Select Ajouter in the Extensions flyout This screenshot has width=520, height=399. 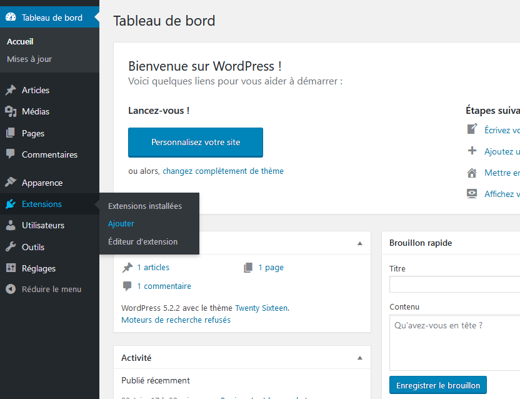(x=121, y=224)
